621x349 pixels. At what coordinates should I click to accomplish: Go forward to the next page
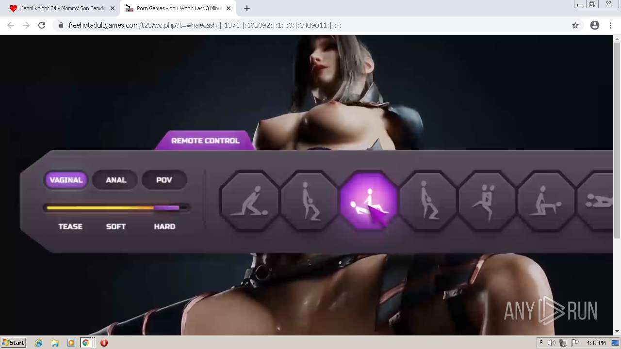26,25
